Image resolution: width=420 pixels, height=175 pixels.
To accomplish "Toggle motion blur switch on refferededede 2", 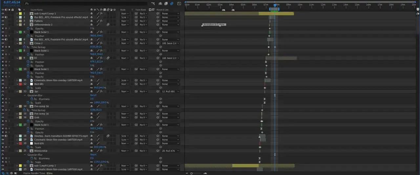I will [x=108, y=25].
